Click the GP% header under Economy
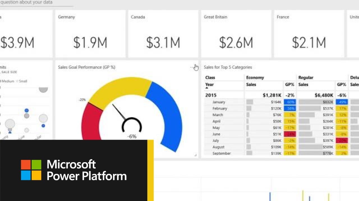Viewport: 359px width, 201px height. 289,84
